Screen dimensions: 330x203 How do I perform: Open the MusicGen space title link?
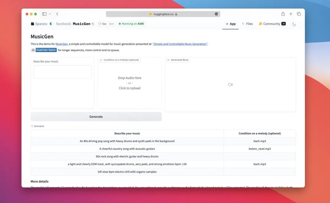tap(82, 24)
